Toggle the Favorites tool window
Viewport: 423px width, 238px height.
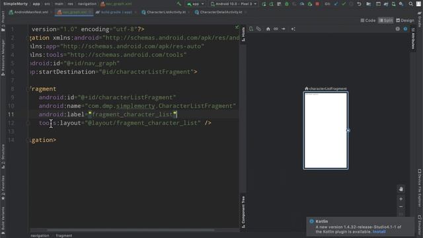pyautogui.click(x=3, y=188)
